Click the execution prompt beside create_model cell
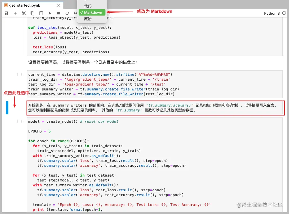 click(20, 122)
